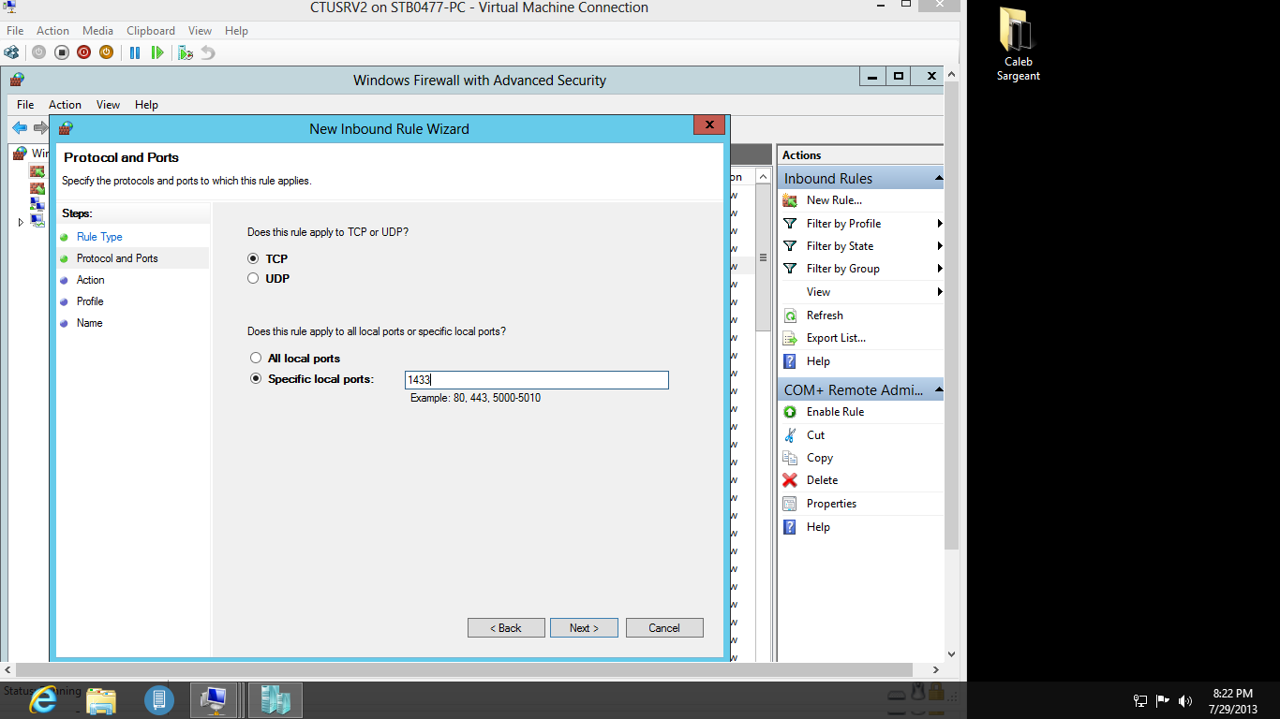1280x719 pixels.
Task: Collapse the Inbound Rules actions section
Action: (938, 178)
